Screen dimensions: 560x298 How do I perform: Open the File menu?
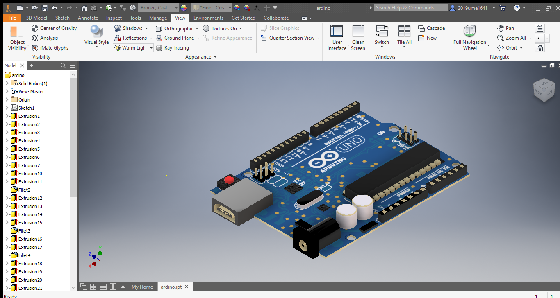tap(12, 18)
